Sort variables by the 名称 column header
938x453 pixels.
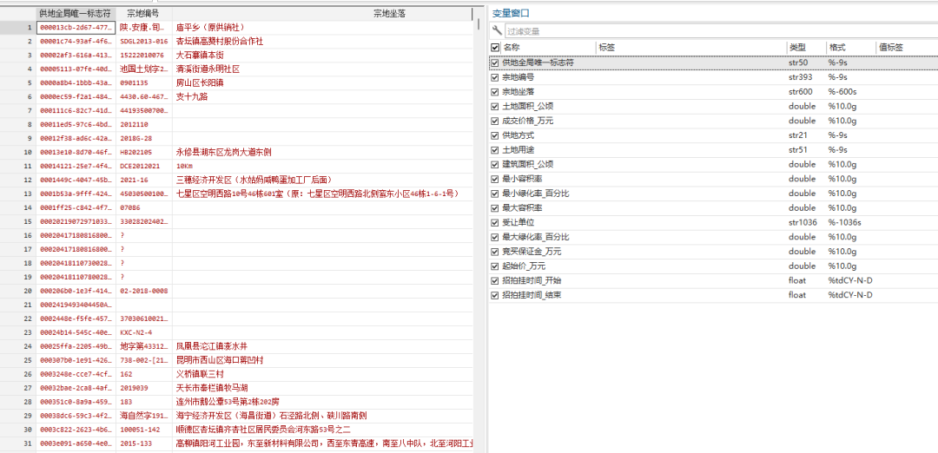(x=549, y=47)
